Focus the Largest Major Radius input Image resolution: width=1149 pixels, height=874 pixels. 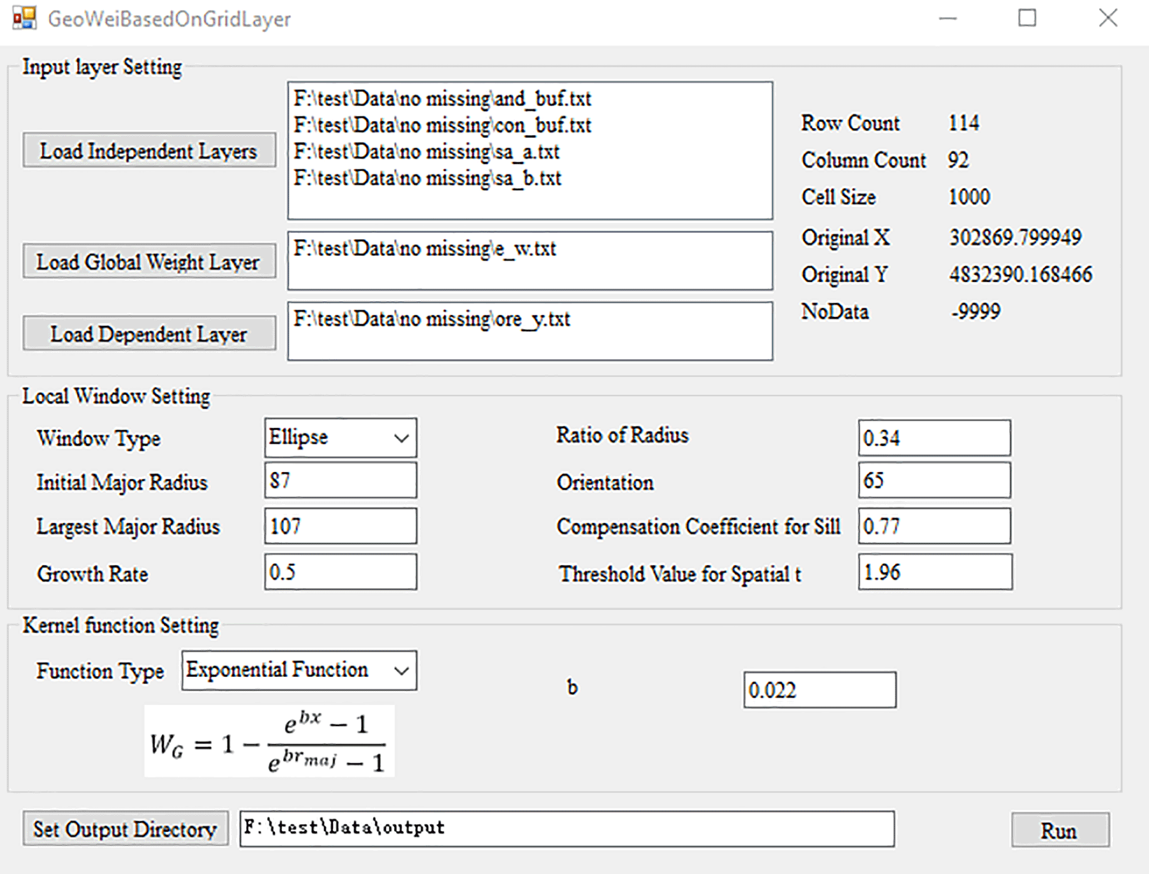click(340, 526)
